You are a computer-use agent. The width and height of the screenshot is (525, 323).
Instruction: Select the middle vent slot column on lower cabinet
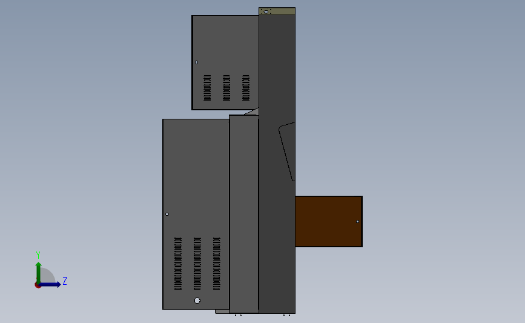(197, 264)
